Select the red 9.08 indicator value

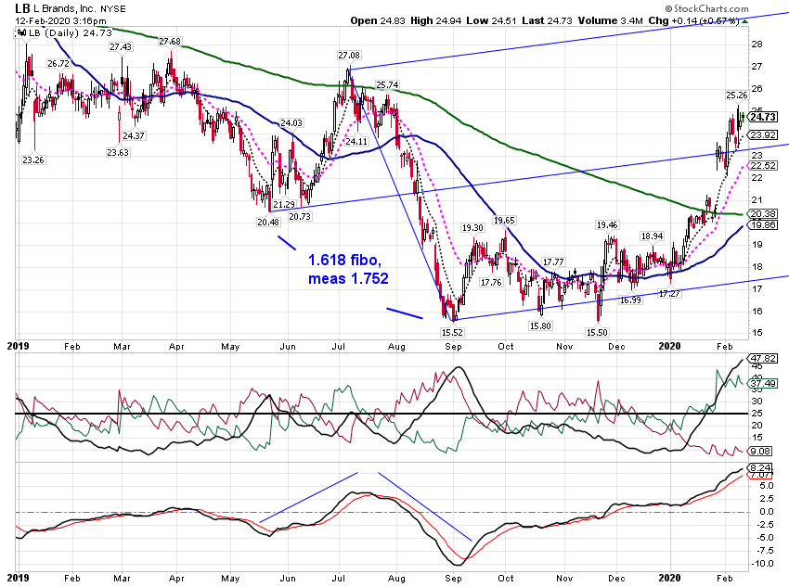[761, 452]
